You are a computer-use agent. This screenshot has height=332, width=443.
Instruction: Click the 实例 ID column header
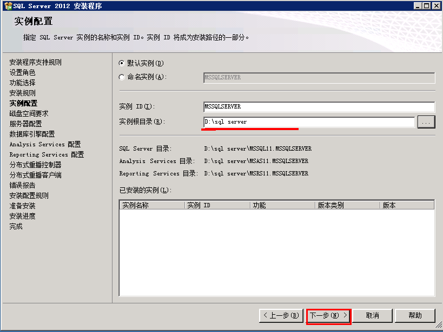click(217, 205)
